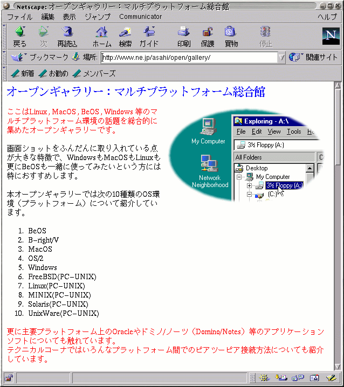
Task: Open Mailbox from component bar
Action: click(281, 378)
